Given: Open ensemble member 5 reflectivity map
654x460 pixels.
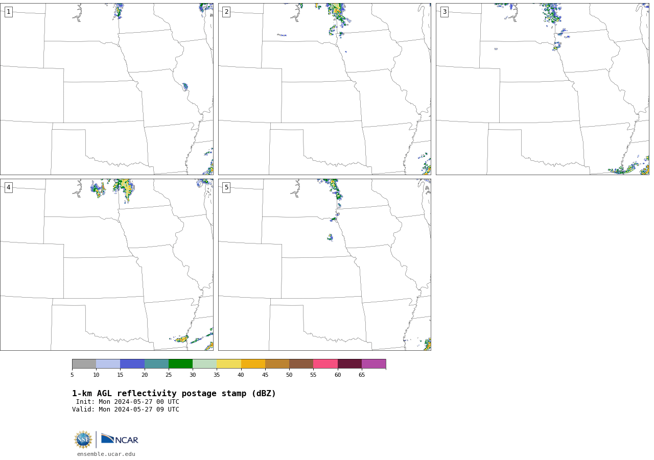Looking at the screenshot, I should (x=324, y=264).
